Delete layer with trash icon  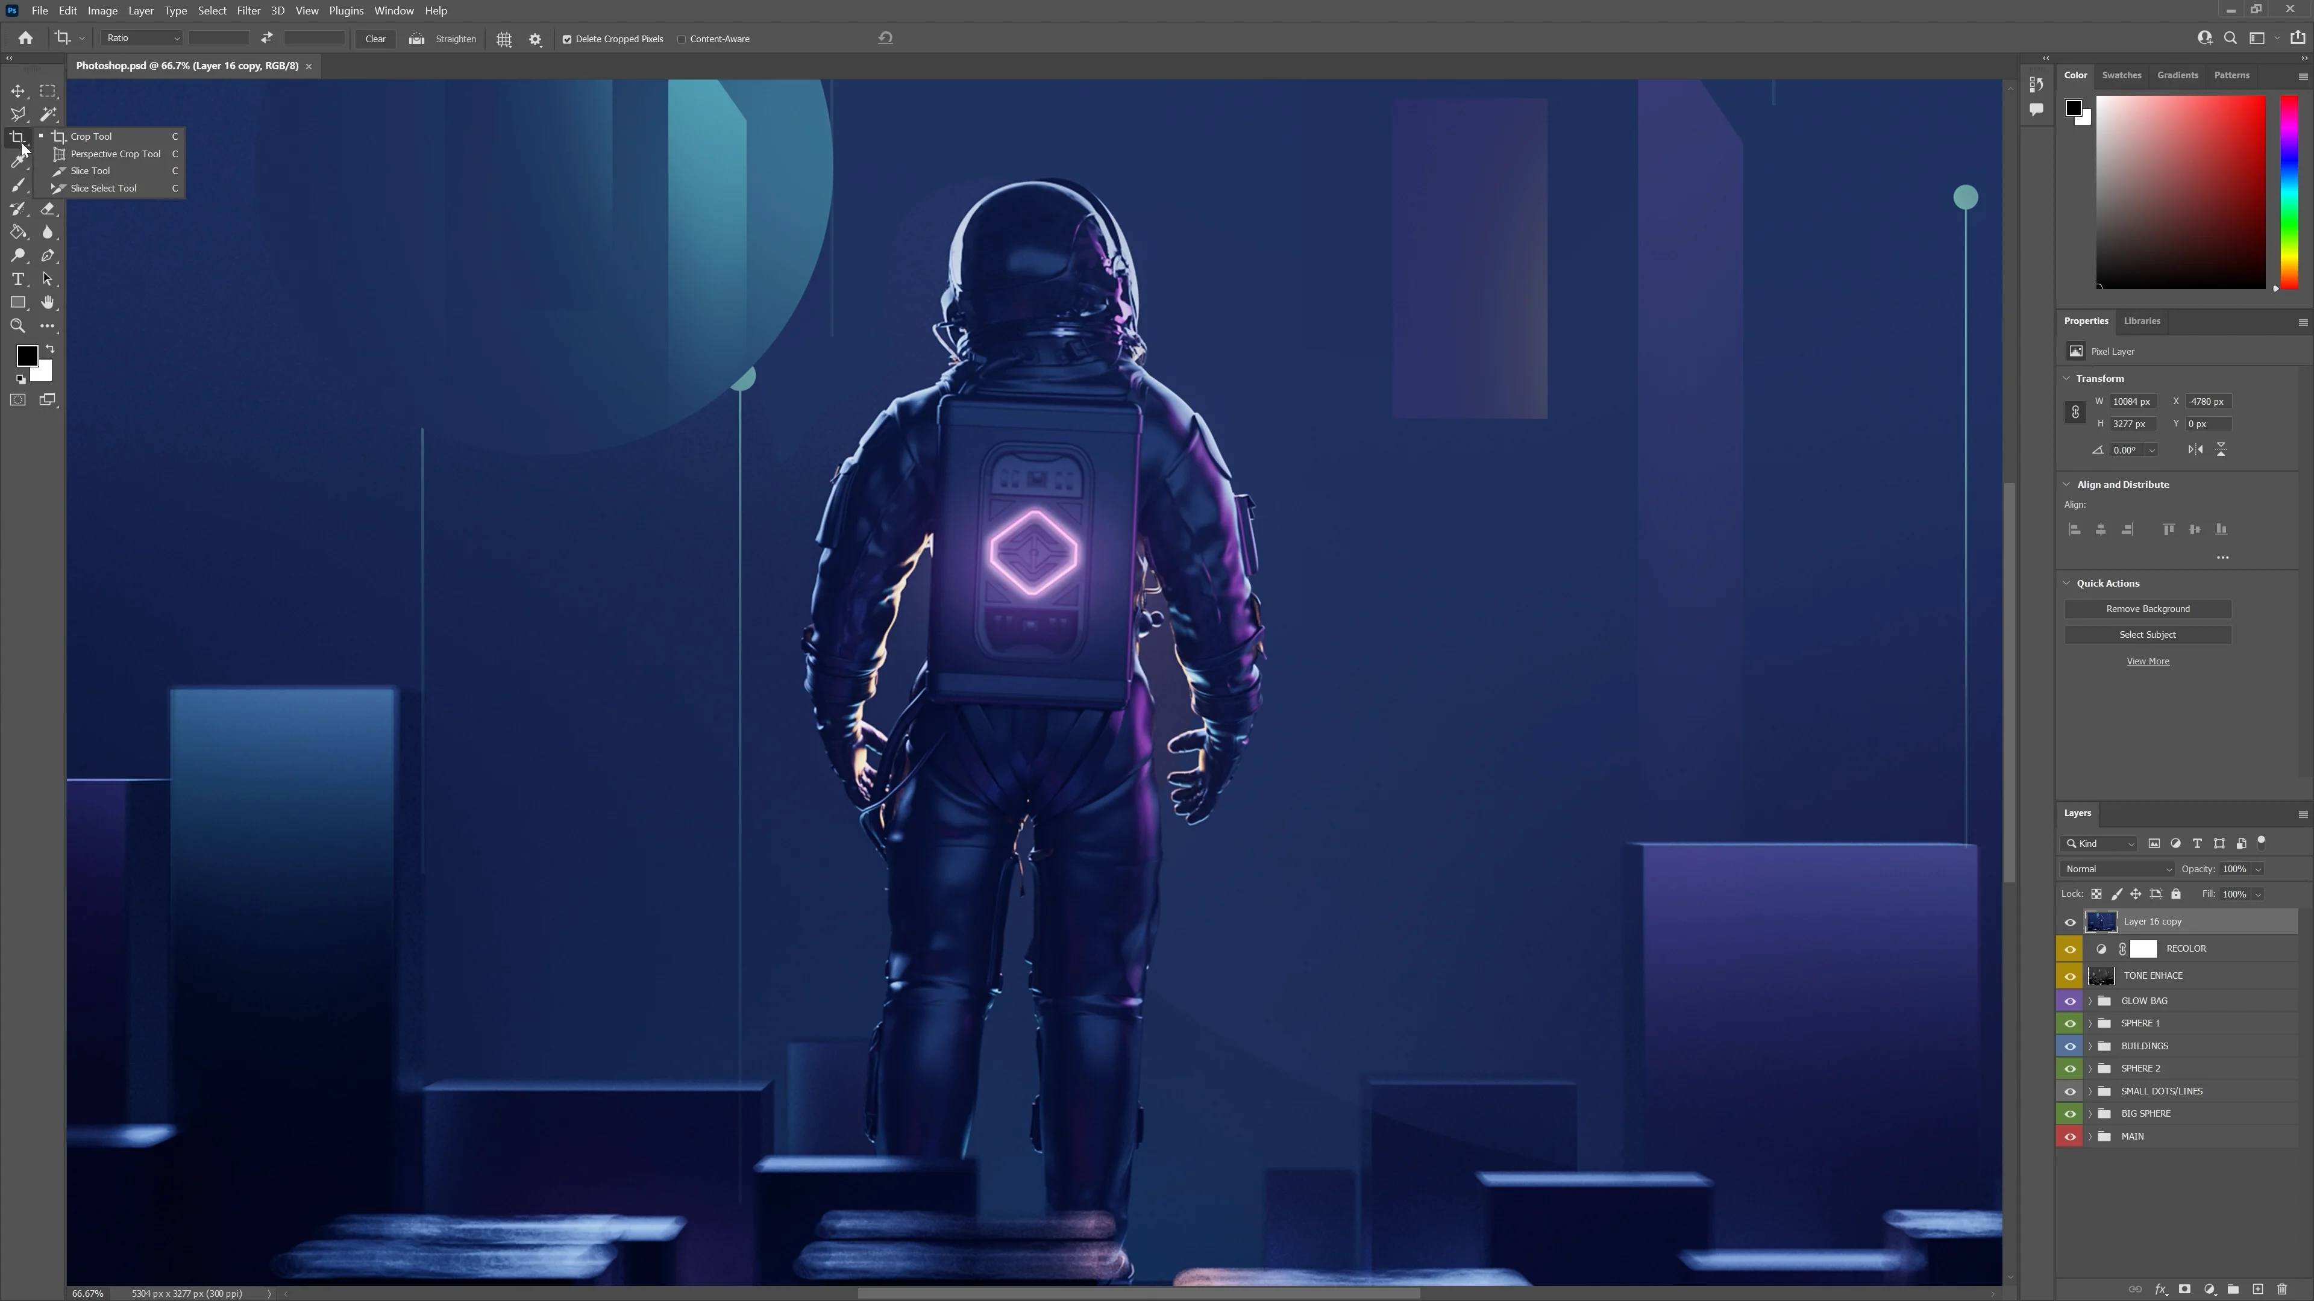(2281, 1290)
